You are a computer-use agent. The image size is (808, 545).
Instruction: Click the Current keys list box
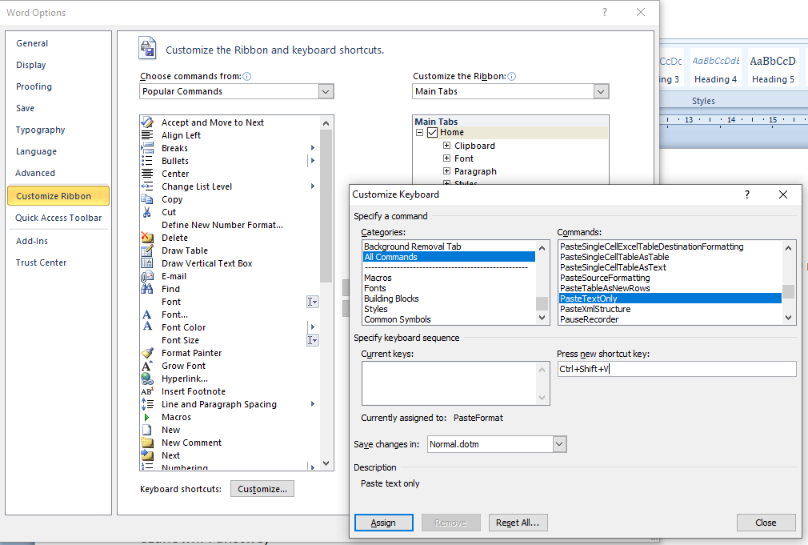(455, 383)
